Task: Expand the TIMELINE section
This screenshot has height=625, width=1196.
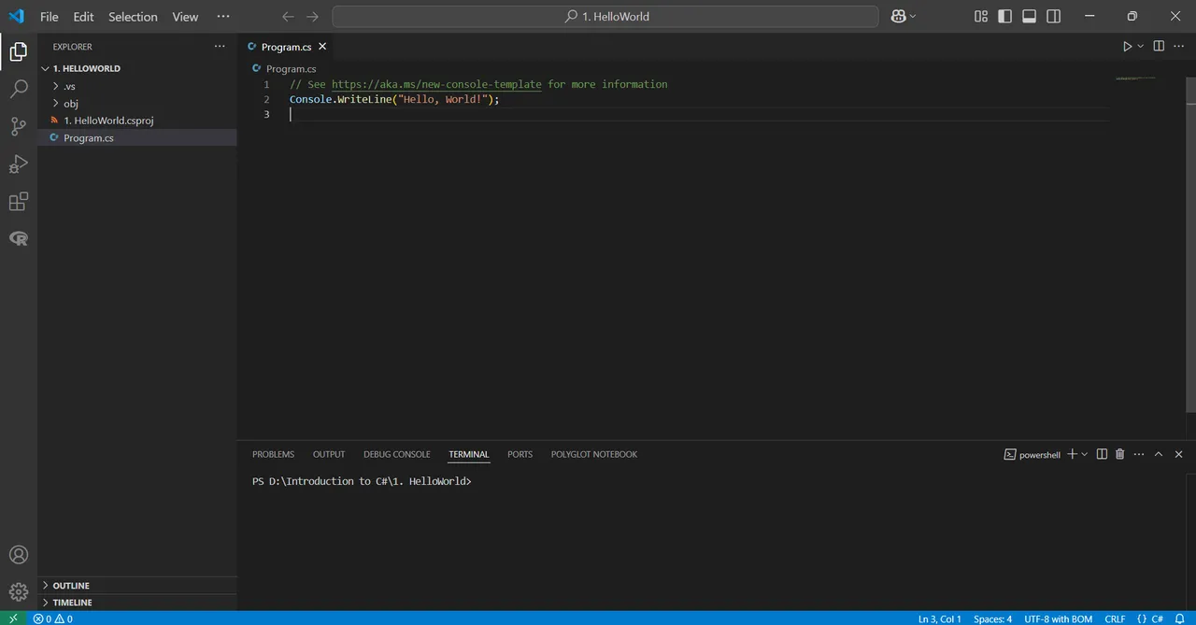Action: click(x=137, y=603)
